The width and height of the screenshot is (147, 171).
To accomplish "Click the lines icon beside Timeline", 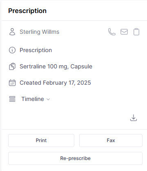I will tap(12, 99).
